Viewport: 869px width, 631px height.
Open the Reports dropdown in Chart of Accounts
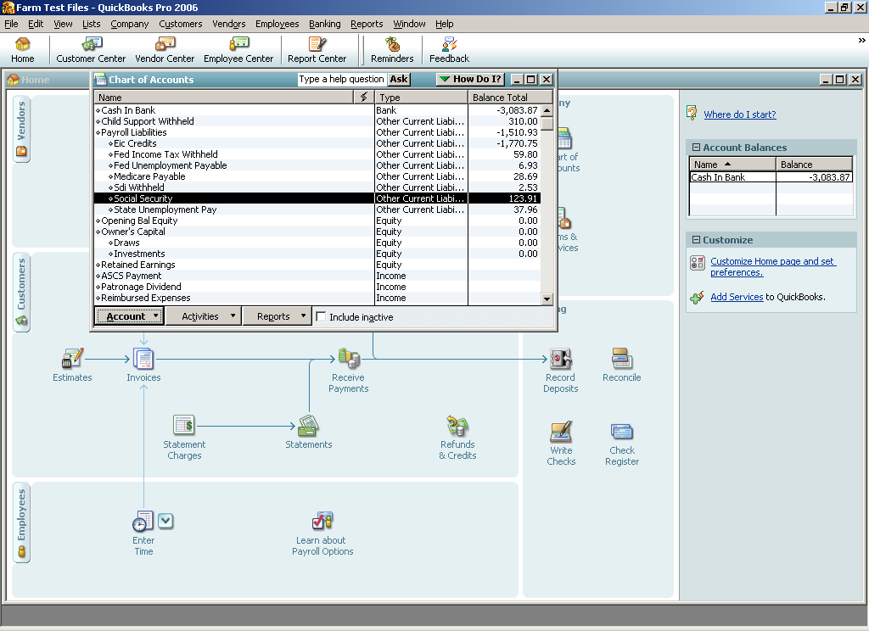pos(278,316)
